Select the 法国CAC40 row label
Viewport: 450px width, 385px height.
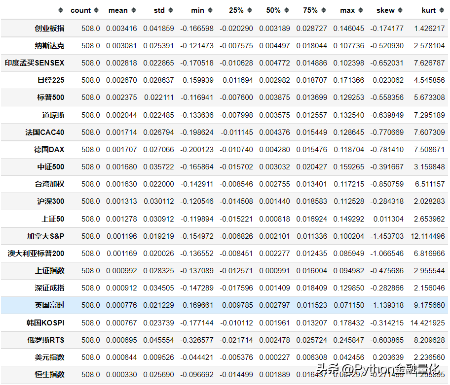click(45, 132)
